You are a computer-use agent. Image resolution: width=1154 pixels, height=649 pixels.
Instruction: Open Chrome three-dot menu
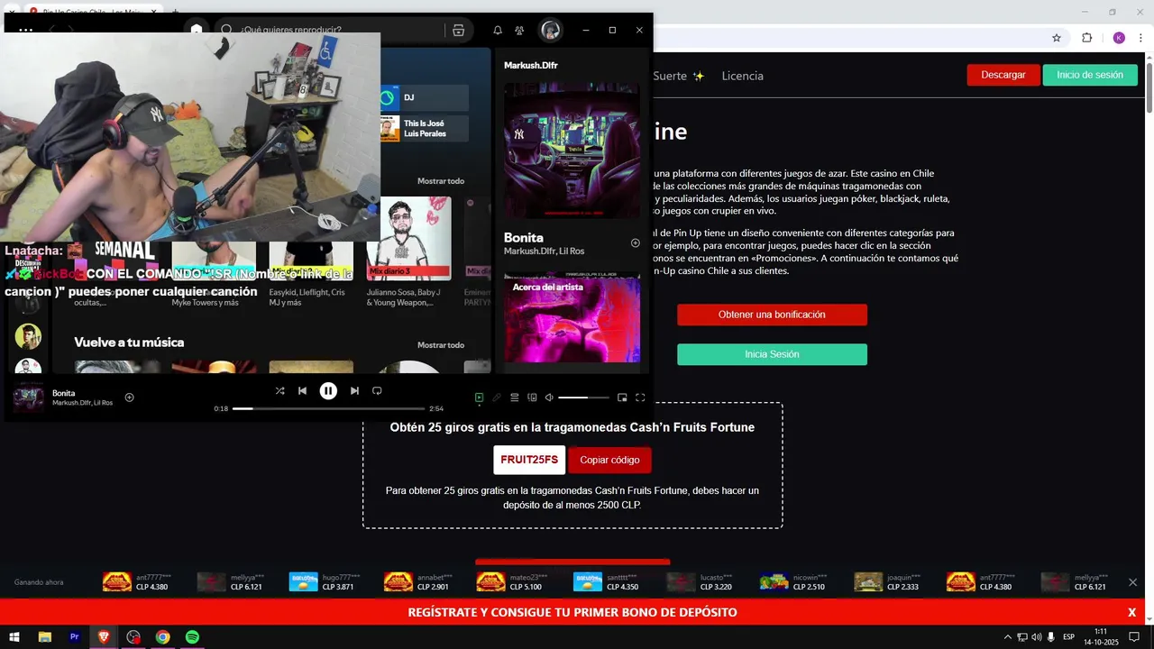tap(1141, 38)
